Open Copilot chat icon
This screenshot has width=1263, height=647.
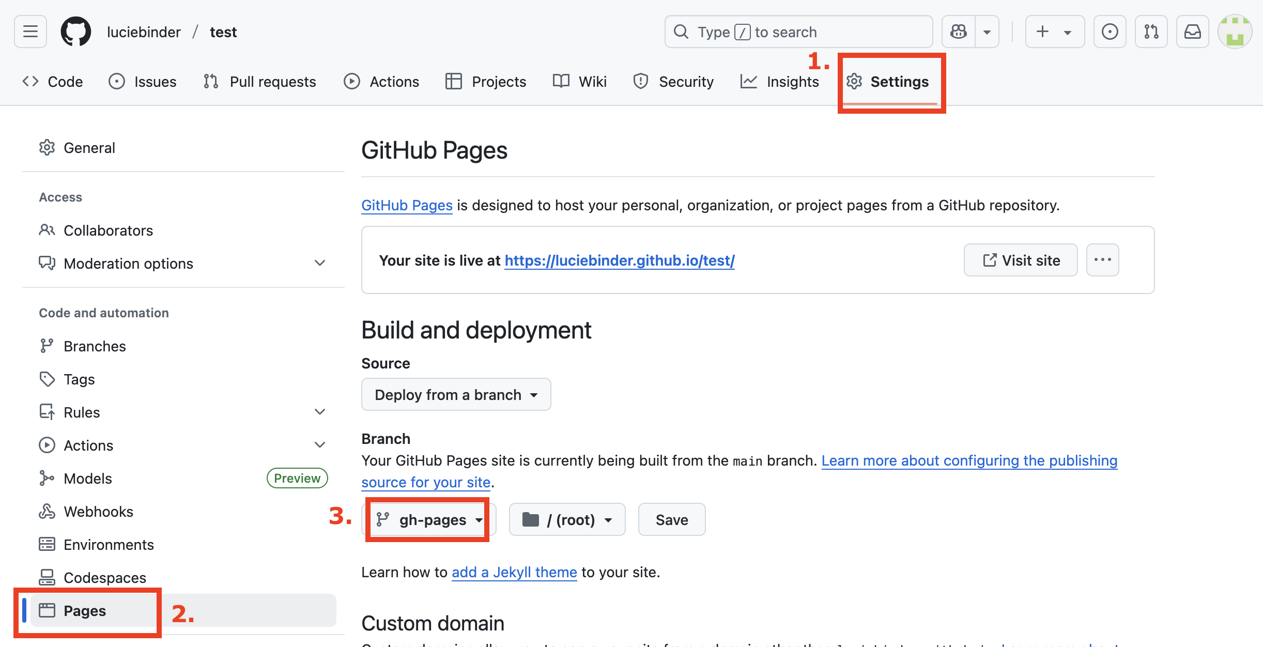[959, 32]
